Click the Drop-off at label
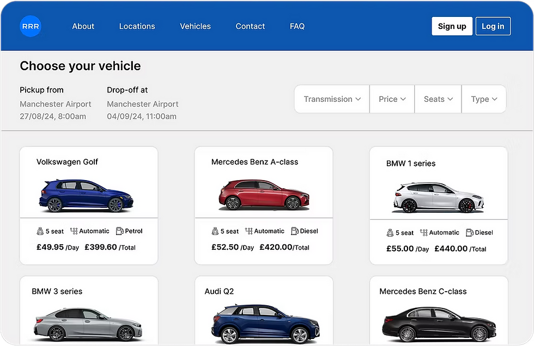 coord(128,90)
